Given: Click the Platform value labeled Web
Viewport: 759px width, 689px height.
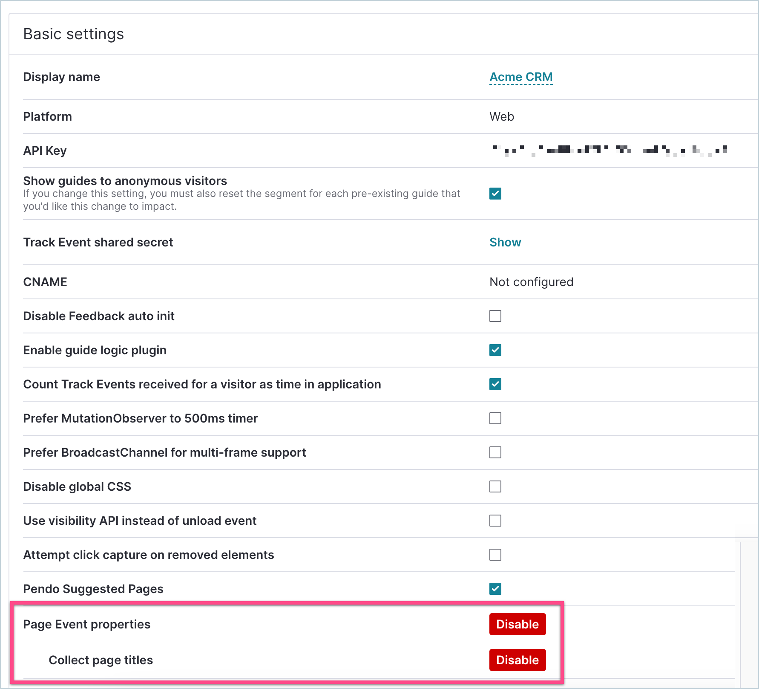Looking at the screenshot, I should click(x=502, y=116).
